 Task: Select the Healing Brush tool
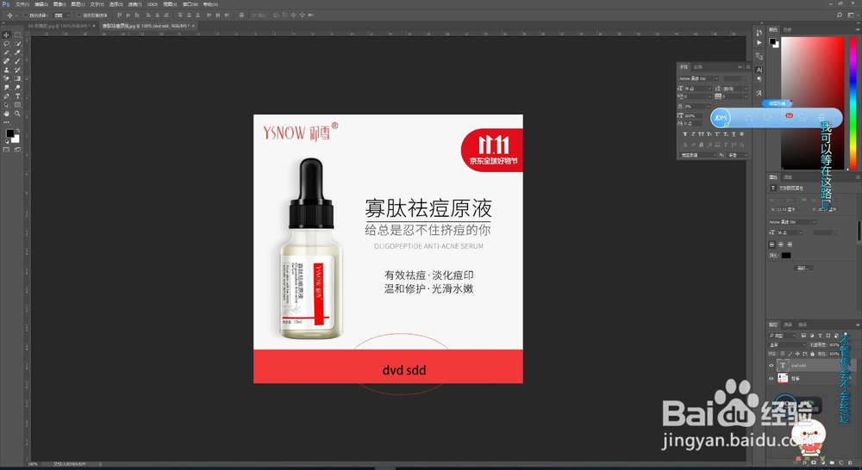[x=6, y=61]
